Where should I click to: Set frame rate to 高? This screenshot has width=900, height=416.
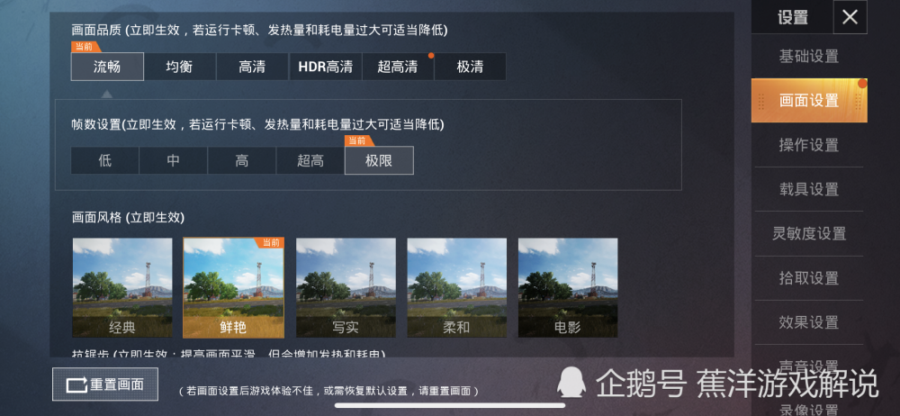point(241,160)
